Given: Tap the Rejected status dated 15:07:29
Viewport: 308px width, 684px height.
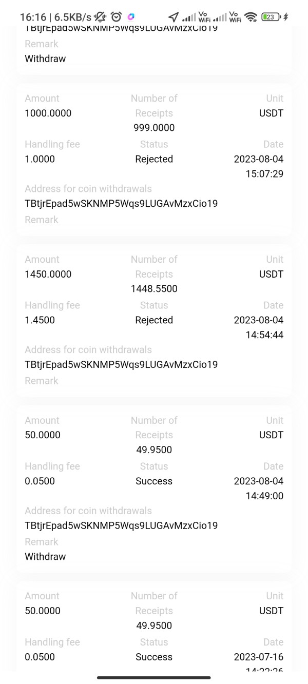Looking at the screenshot, I should 154,159.
